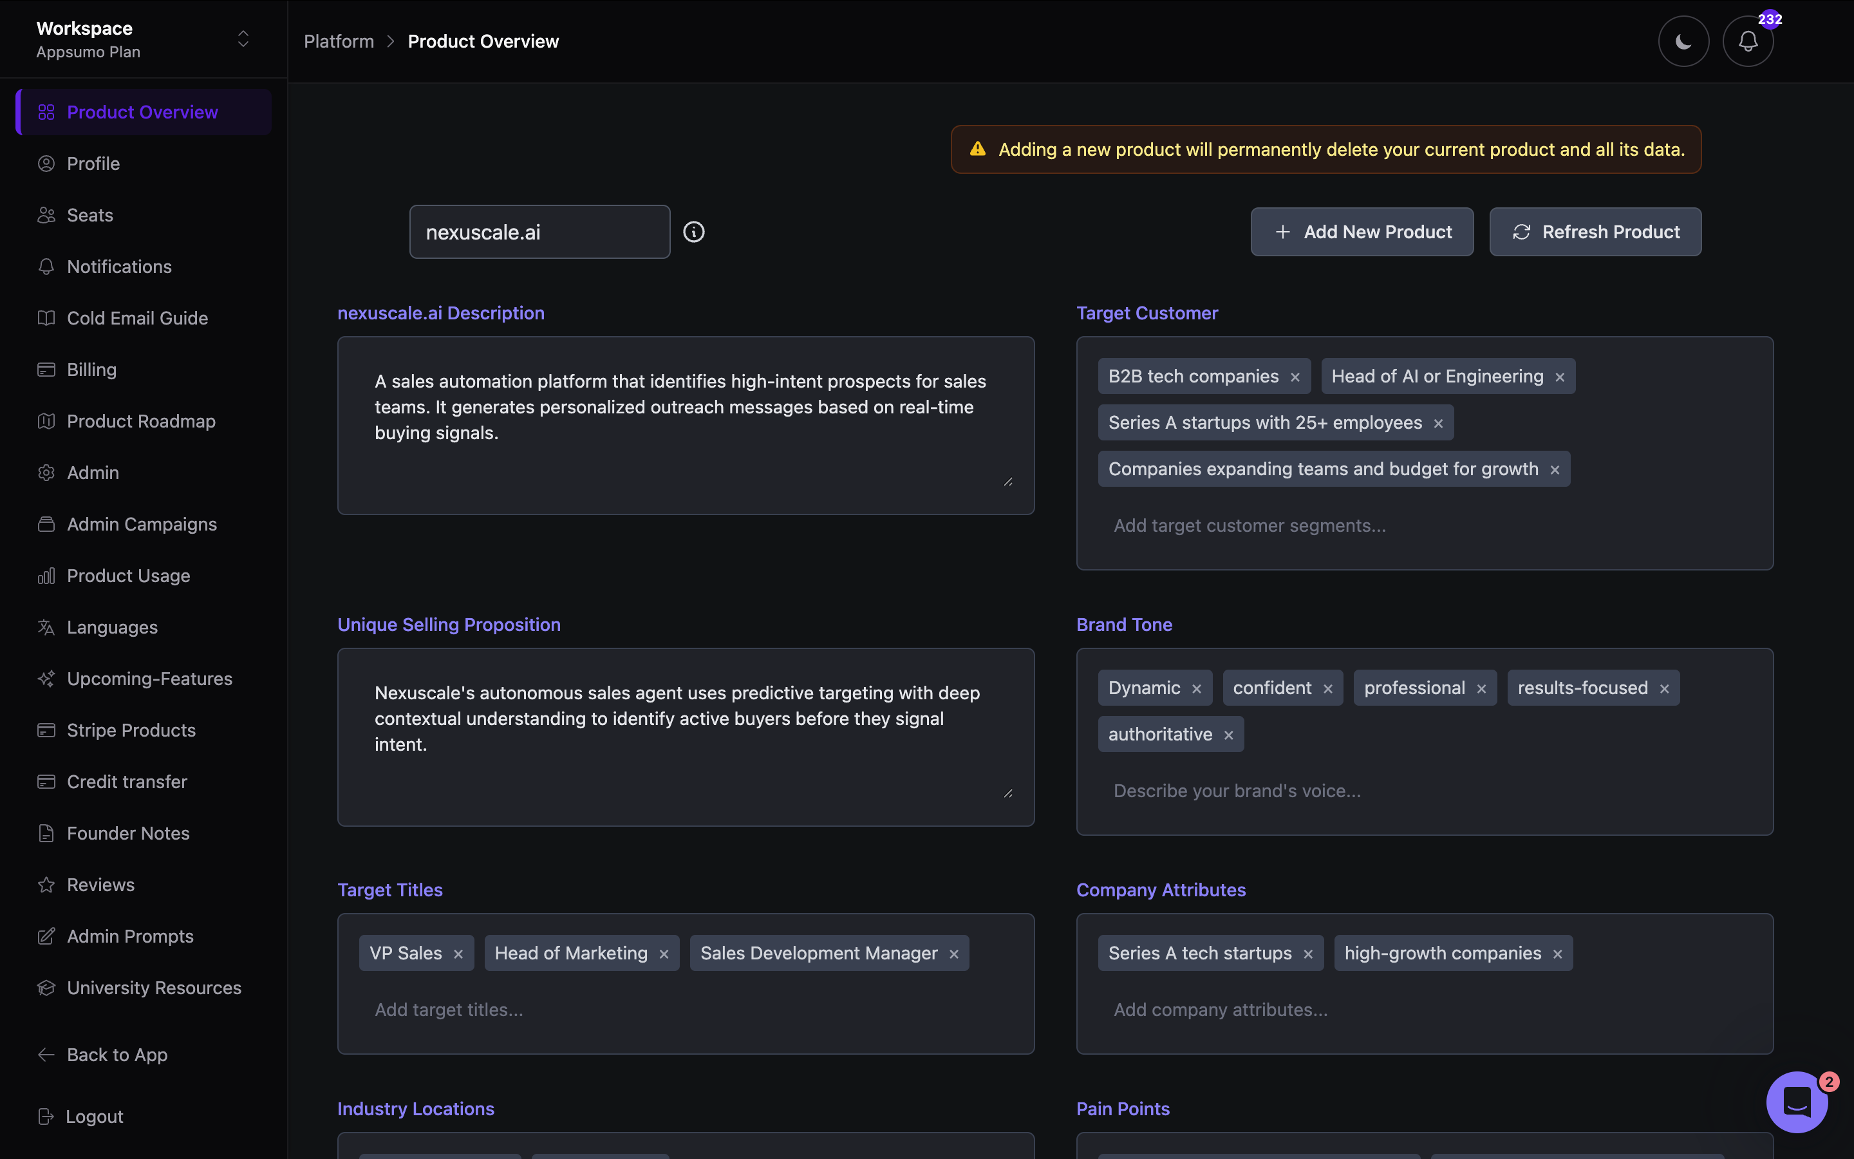Select Languages from sidebar
1854x1159 pixels.
coord(112,627)
